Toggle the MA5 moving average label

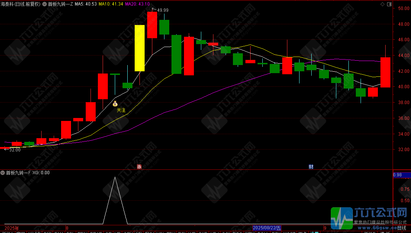[85, 4]
